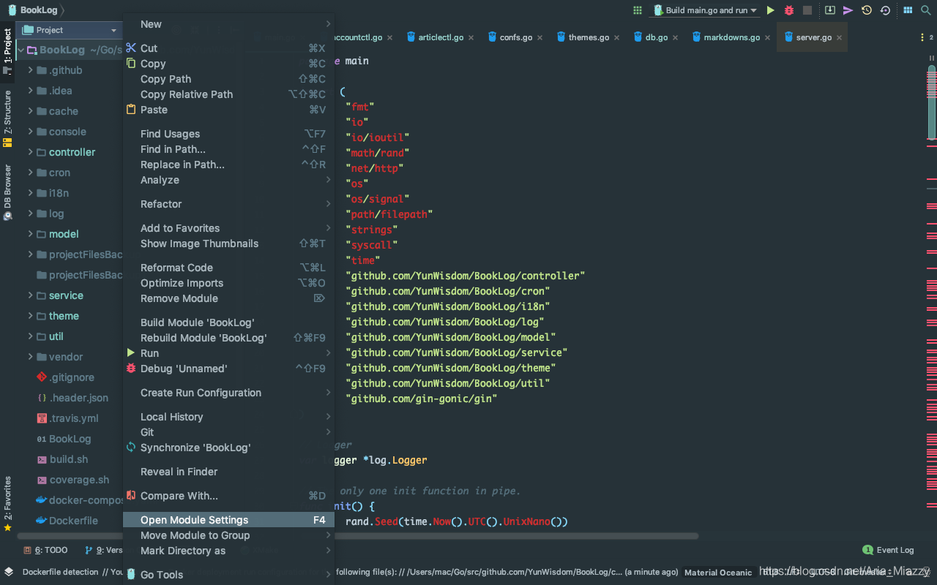Choose Copy Relative Path

pos(228,94)
